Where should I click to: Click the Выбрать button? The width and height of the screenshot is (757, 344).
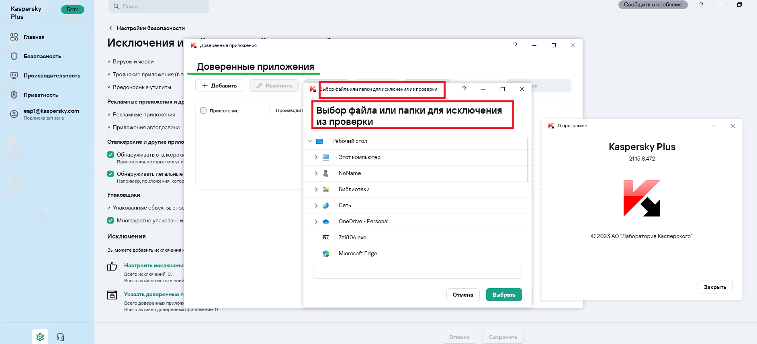[x=504, y=295]
